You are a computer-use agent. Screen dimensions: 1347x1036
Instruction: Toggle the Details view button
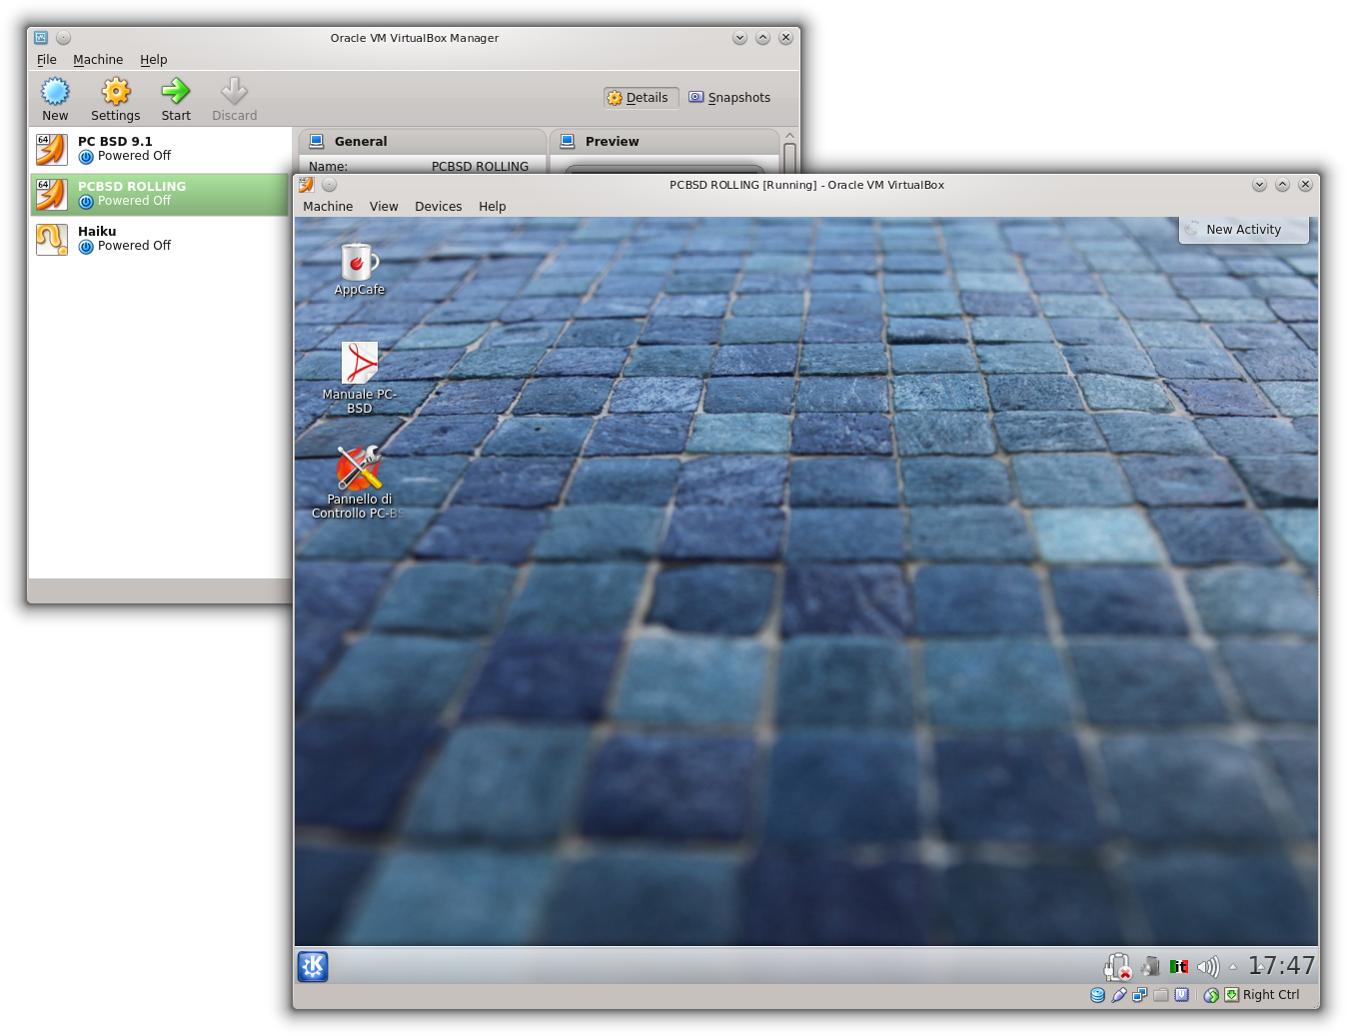[x=640, y=98]
